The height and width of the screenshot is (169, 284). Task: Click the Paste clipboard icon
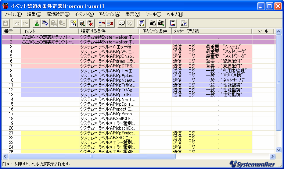[x=54, y=23]
